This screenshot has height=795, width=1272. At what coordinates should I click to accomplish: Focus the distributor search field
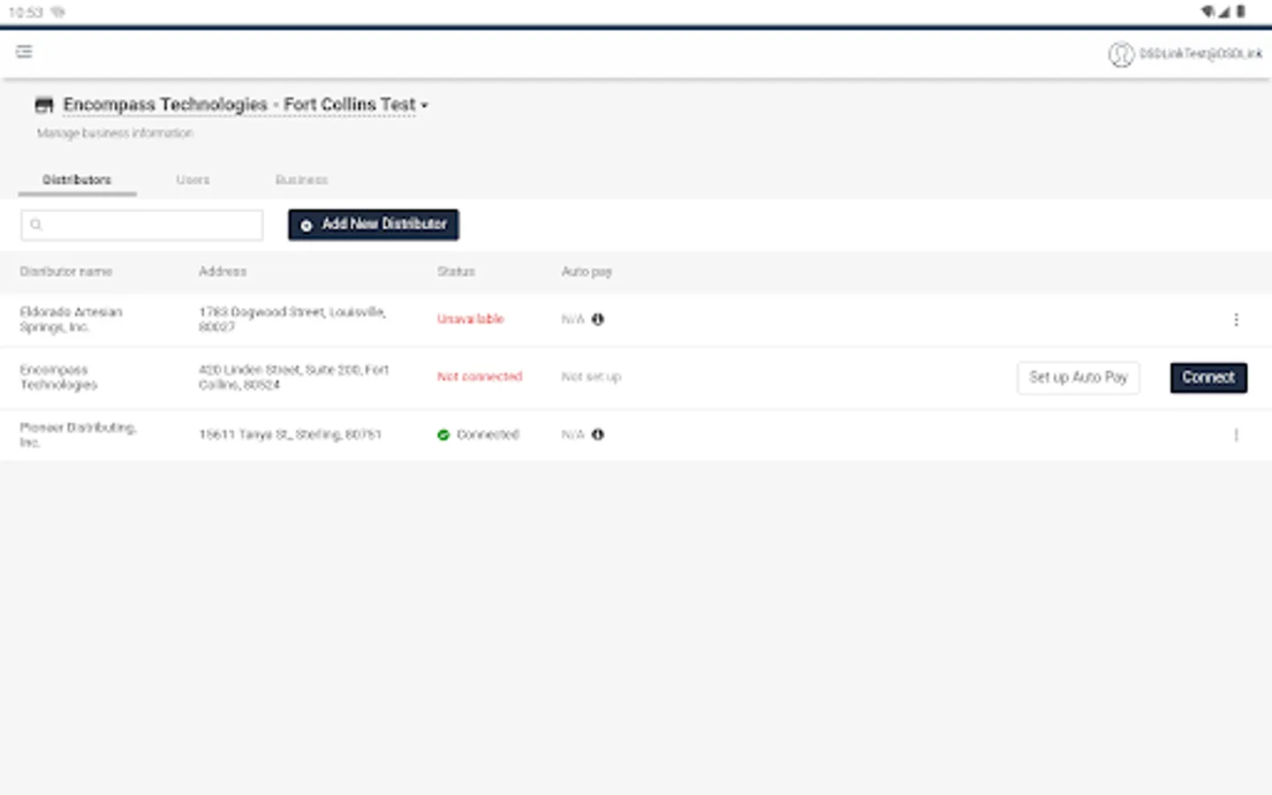[142, 224]
